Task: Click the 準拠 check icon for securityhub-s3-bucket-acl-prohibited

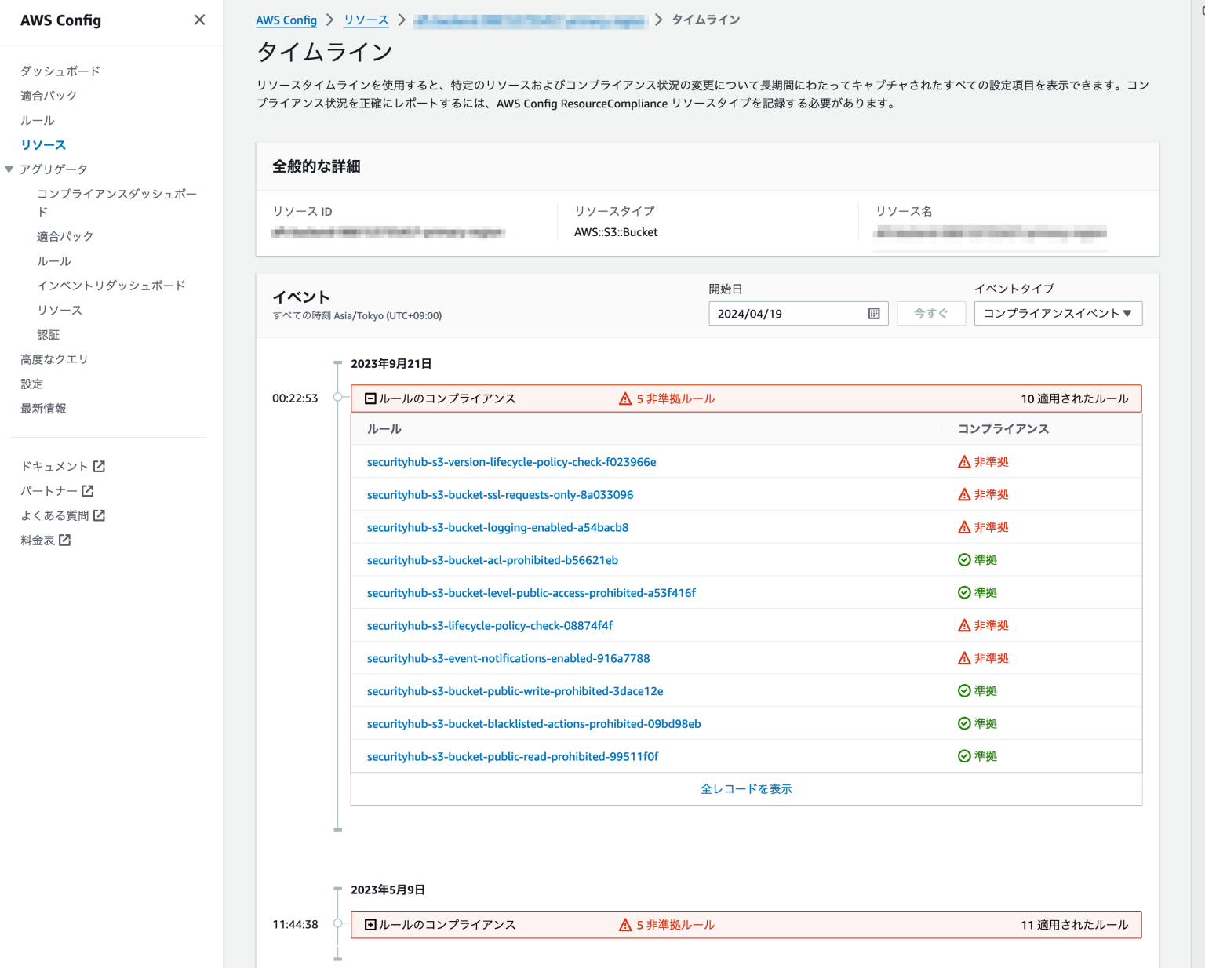Action: point(964,559)
